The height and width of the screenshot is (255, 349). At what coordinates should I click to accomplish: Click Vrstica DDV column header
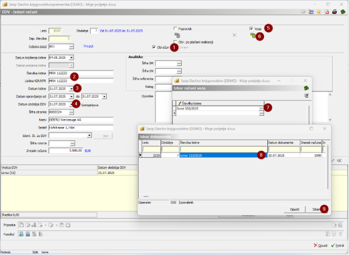[49, 168]
